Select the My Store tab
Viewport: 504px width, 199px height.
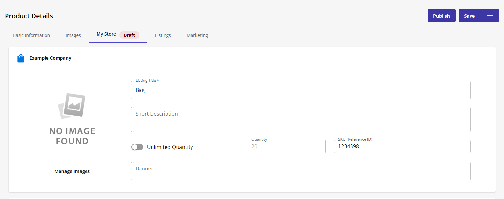coord(106,34)
